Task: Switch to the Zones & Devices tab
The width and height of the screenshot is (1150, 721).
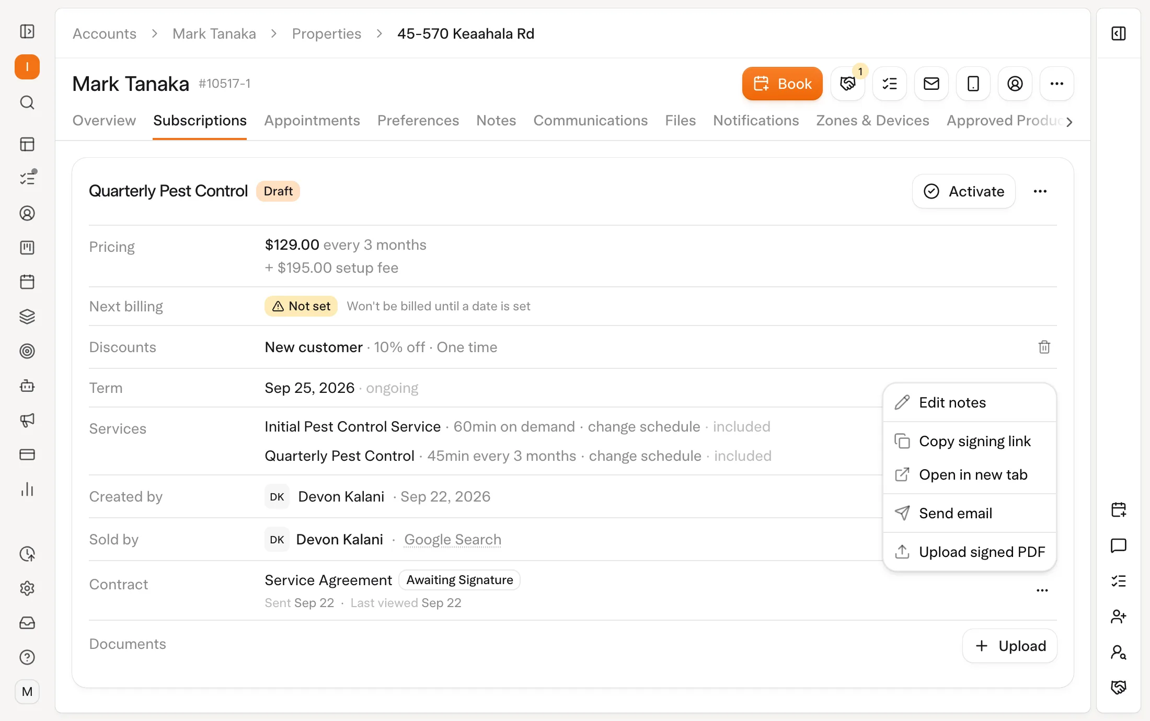Action: (873, 121)
